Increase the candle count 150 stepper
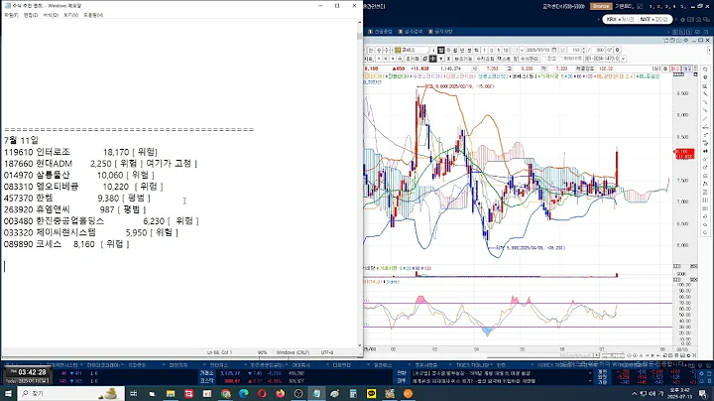 click(584, 49)
